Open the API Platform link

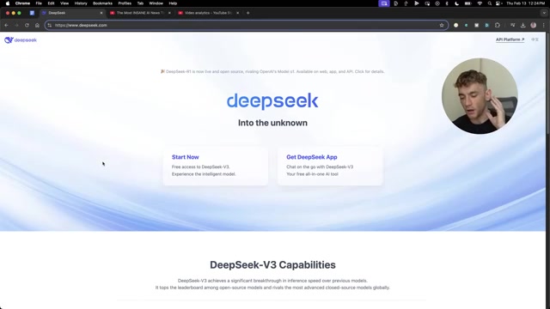510,39
